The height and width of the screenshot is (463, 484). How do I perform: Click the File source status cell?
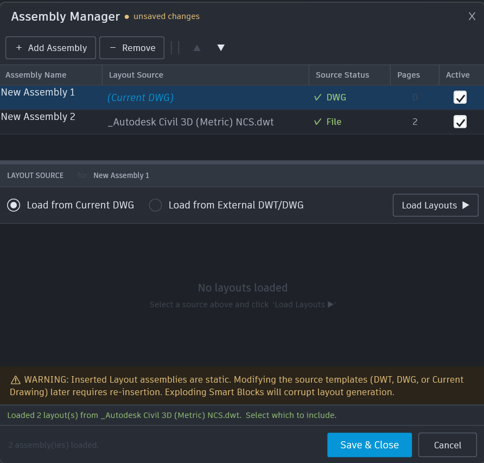(328, 122)
